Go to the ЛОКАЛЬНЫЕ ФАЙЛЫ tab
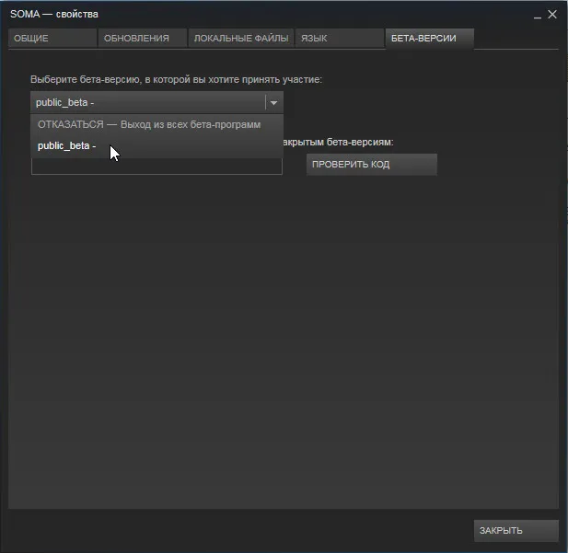The width and height of the screenshot is (568, 553). point(240,38)
